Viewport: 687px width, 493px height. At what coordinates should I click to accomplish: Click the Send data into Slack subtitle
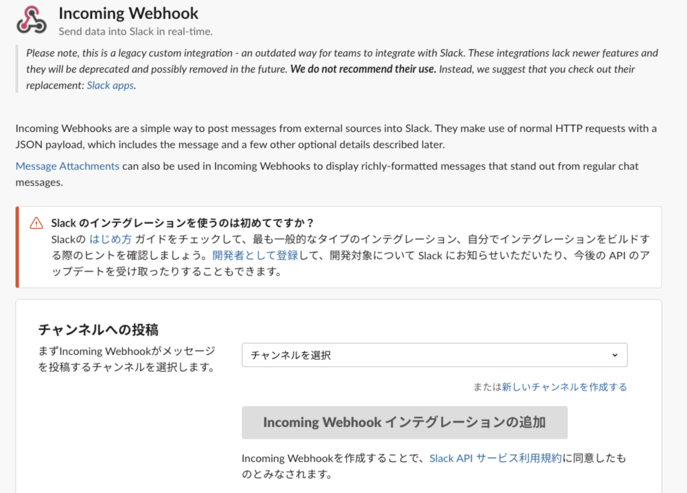[x=135, y=31]
